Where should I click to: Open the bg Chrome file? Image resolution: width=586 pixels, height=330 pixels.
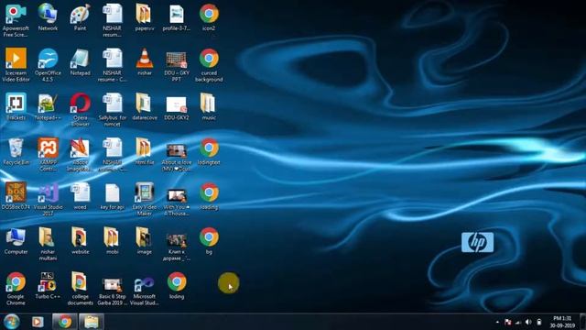(x=209, y=240)
